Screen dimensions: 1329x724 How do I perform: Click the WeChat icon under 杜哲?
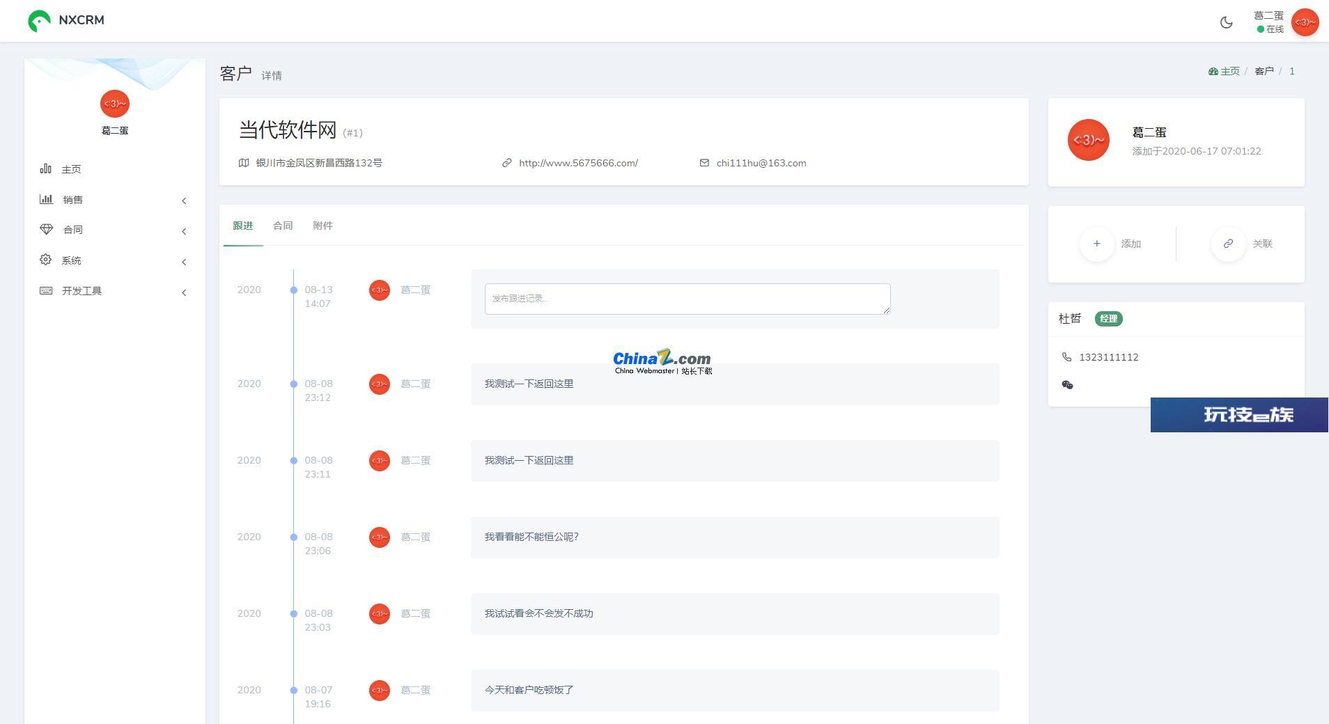pyautogui.click(x=1067, y=384)
